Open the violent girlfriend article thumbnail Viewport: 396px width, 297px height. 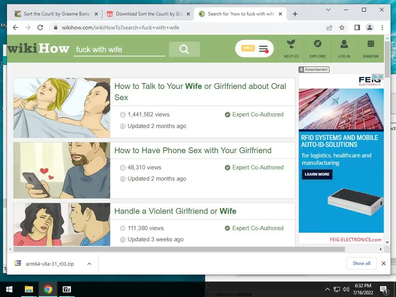point(62,224)
